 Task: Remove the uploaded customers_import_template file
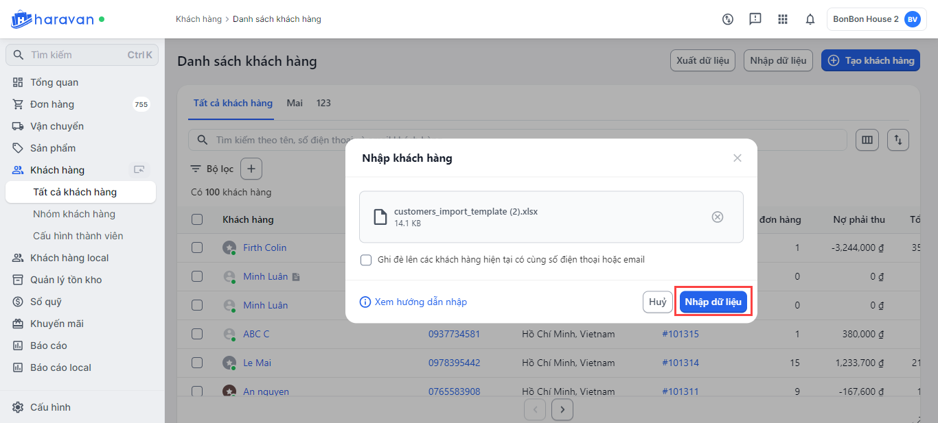[x=717, y=217]
